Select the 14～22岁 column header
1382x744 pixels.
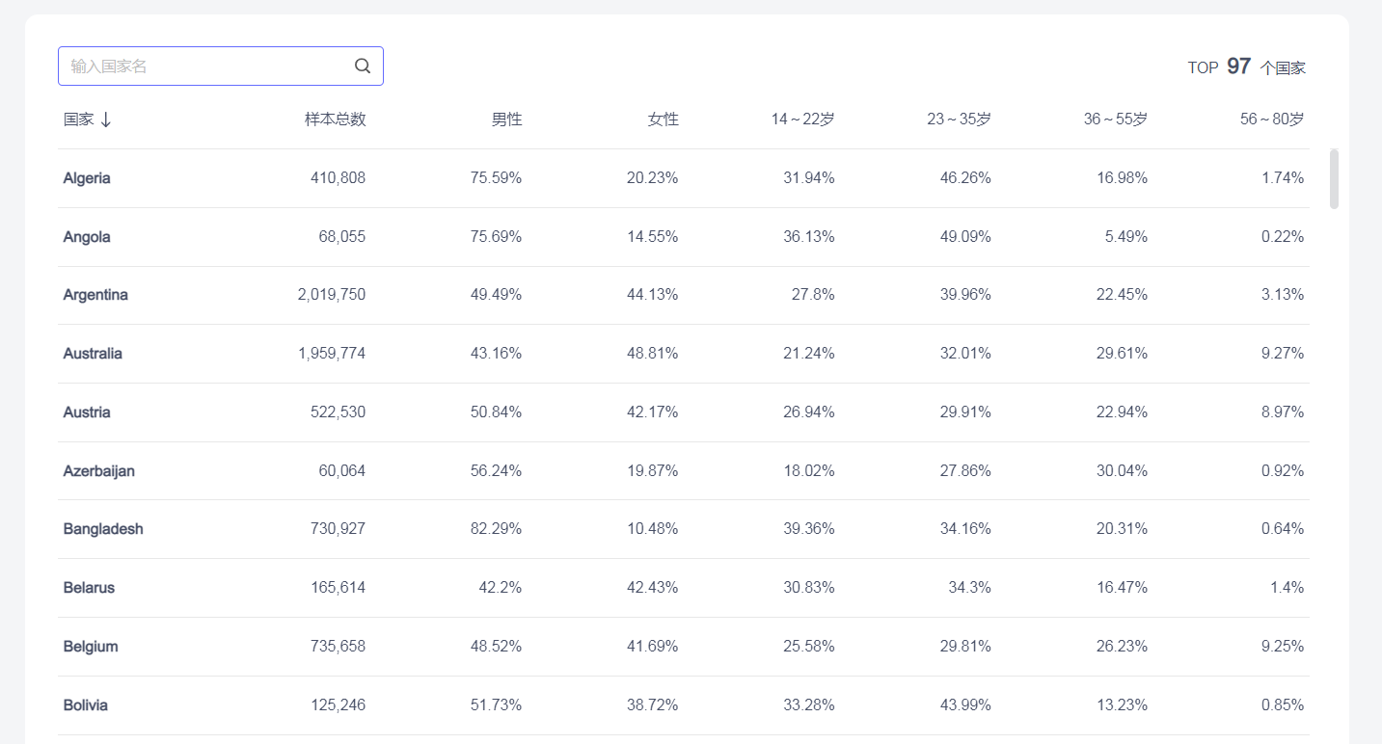802,120
